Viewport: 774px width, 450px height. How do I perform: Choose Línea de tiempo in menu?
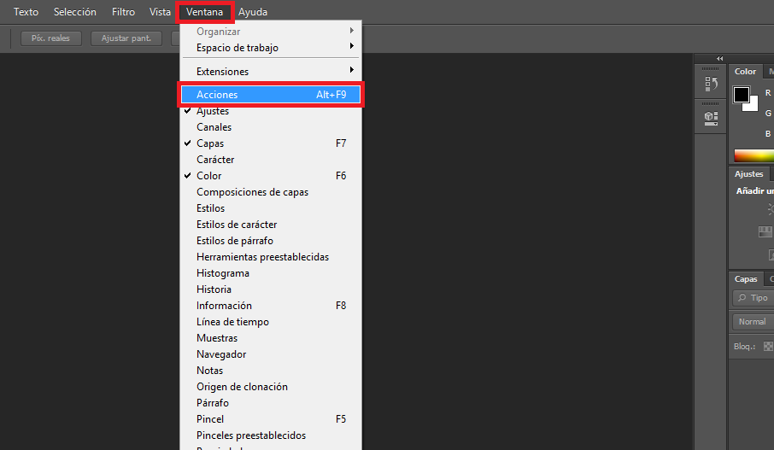271,322
